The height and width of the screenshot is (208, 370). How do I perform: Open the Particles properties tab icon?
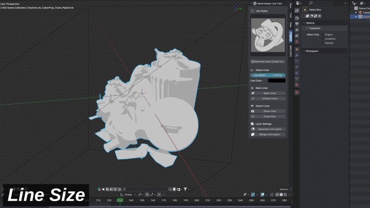pyautogui.click(x=297, y=61)
